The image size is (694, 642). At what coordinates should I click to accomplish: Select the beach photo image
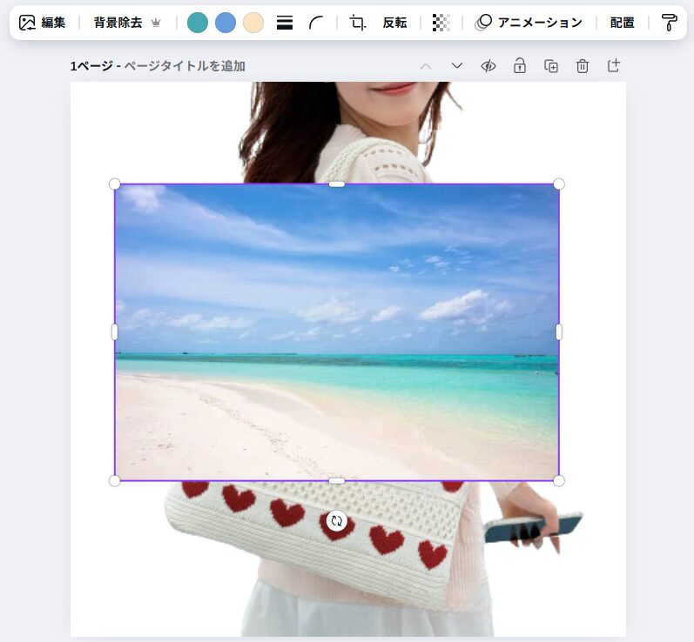[x=337, y=332]
